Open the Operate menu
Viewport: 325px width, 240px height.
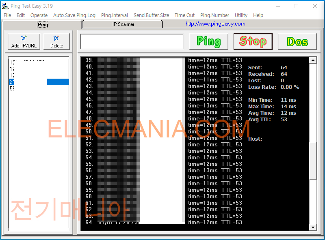pyautogui.click(x=39, y=15)
